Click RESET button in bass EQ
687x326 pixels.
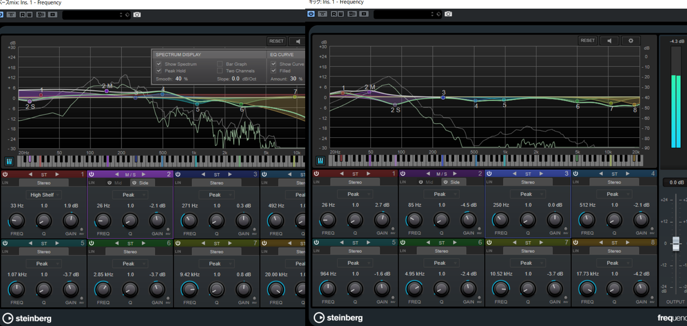coord(277,41)
